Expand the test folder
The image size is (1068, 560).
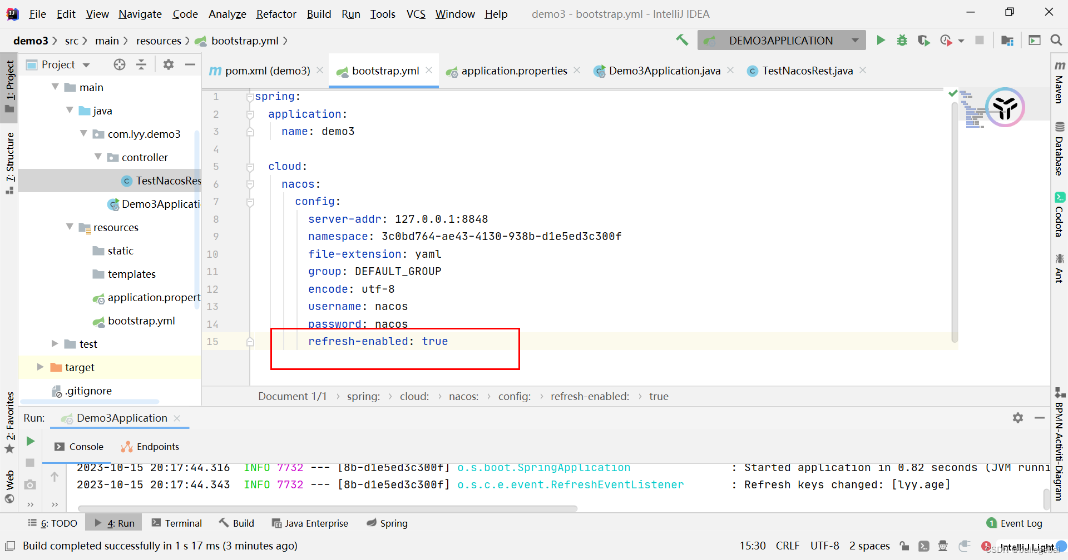pos(55,343)
